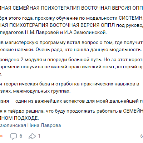Click the red like counter text

coord(1,136)
